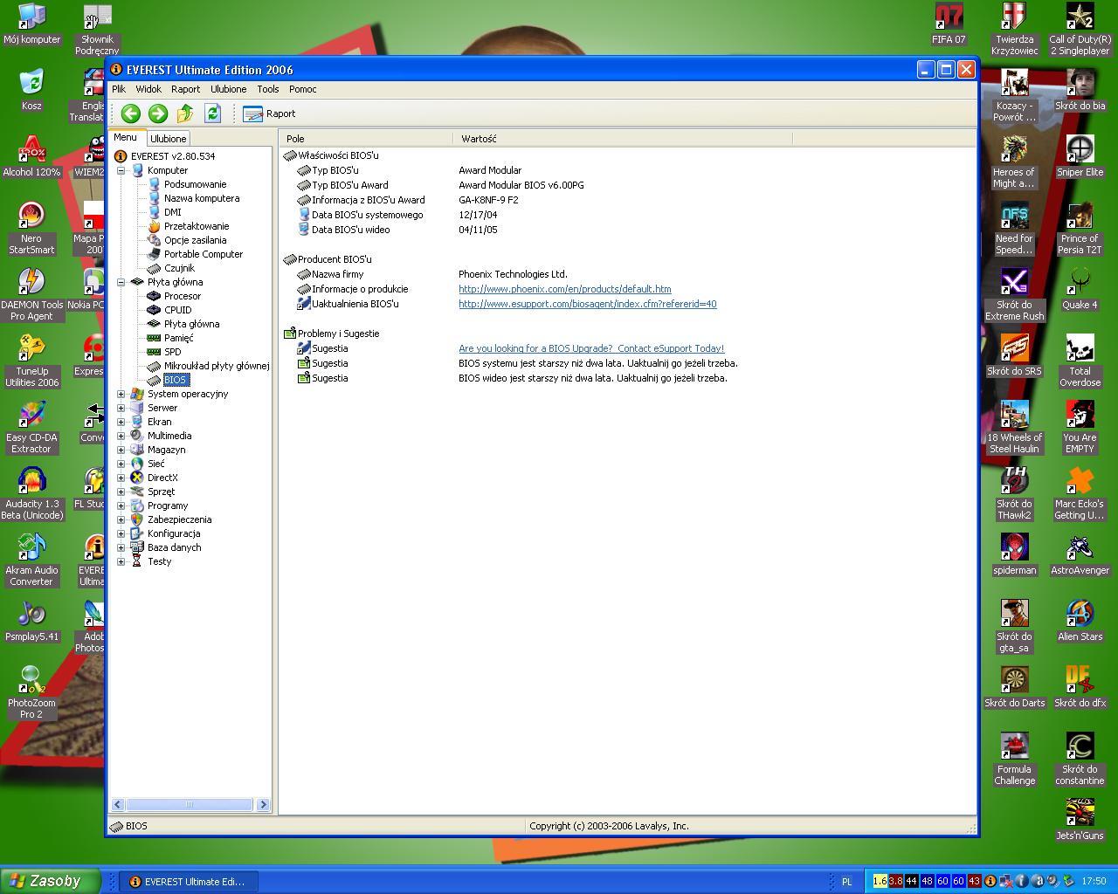Click the Baza danych tree icon
1118x894 pixels.
[x=136, y=547]
